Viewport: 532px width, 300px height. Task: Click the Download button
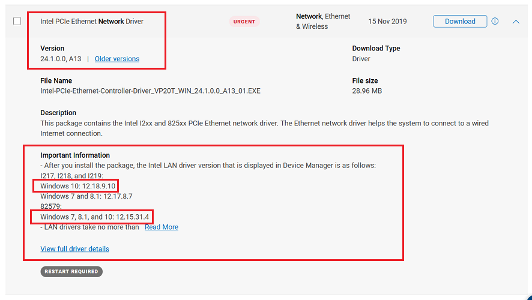[460, 22]
